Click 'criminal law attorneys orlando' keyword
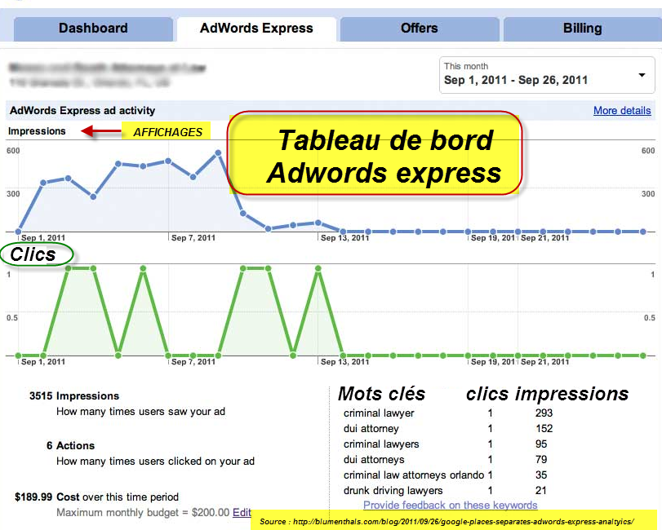This screenshot has height=530, width=662. pos(414,475)
